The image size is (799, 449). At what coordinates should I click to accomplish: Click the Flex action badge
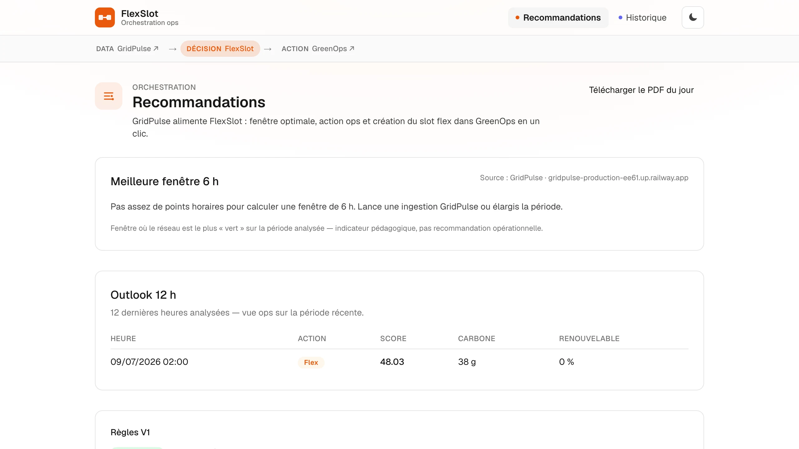(x=311, y=362)
